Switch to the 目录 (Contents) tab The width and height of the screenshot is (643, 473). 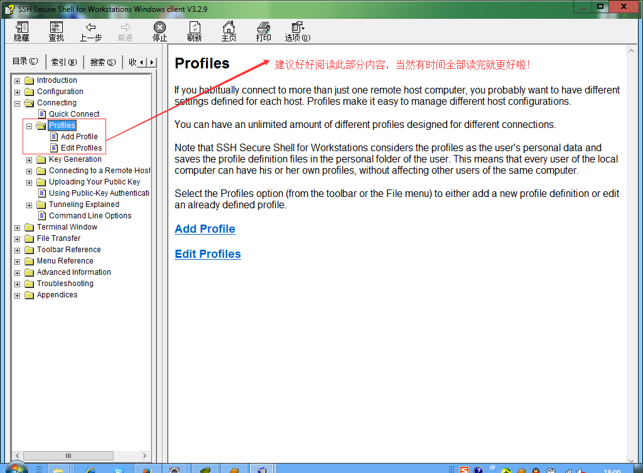point(25,61)
